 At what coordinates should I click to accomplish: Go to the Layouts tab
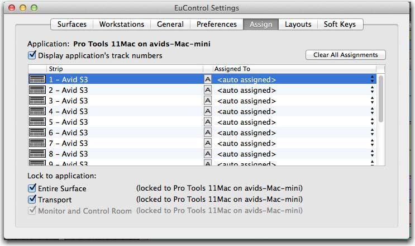pyautogui.click(x=298, y=25)
